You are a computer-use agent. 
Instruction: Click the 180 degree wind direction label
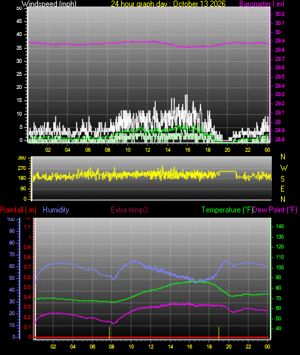point(22,178)
